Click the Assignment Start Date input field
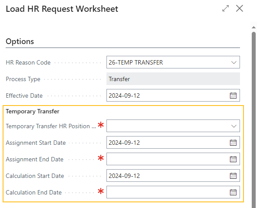Screen dimensions: 257x208 pyautogui.click(x=173, y=143)
